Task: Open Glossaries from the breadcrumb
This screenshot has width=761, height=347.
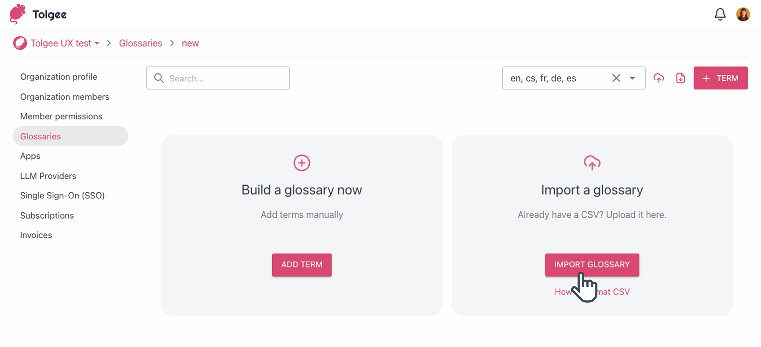Action: point(140,43)
